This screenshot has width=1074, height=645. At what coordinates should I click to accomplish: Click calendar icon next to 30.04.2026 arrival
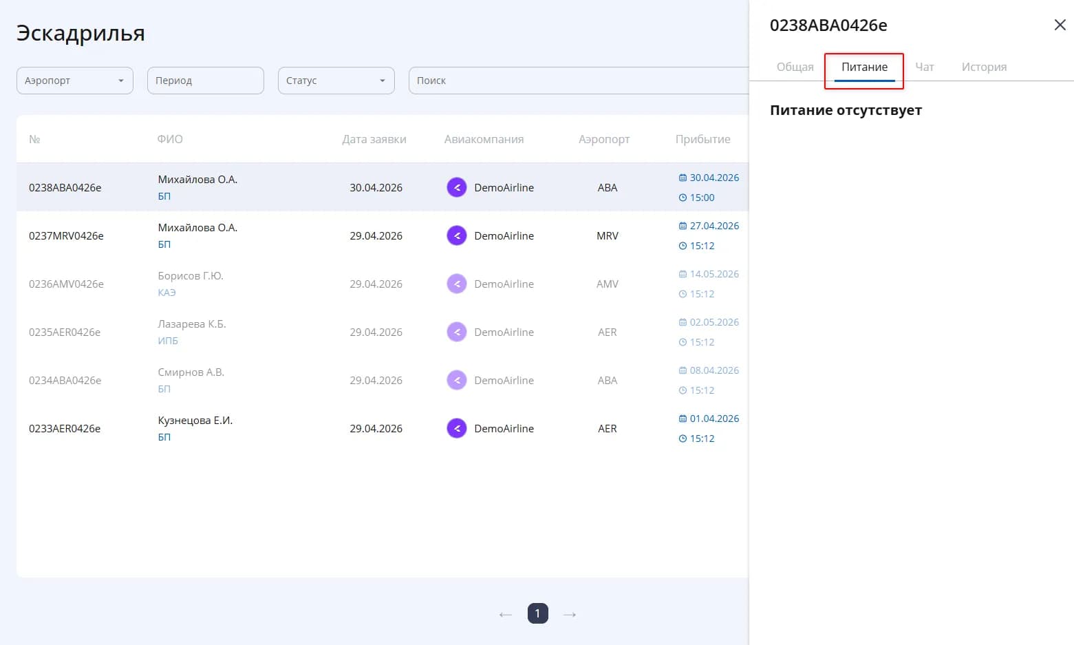pos(683,178)
